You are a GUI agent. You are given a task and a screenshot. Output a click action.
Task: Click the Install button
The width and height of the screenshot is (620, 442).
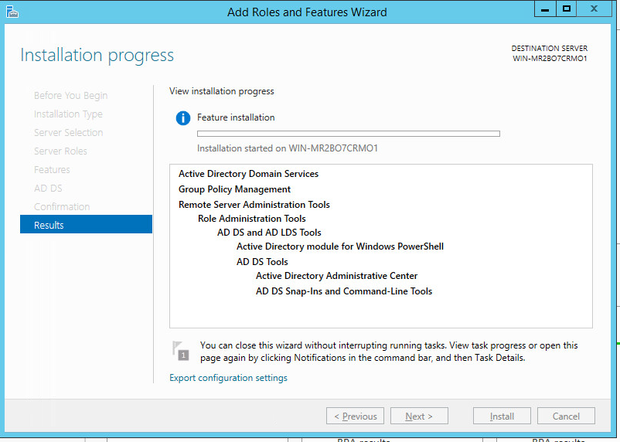point(502,416)
